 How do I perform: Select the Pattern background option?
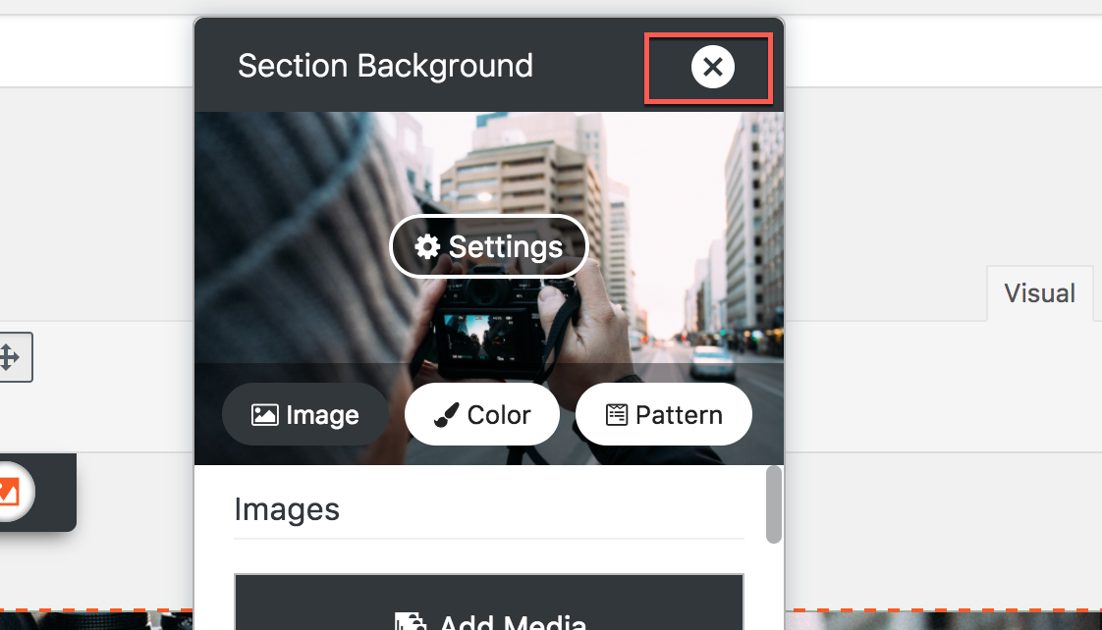pos(663,415)
